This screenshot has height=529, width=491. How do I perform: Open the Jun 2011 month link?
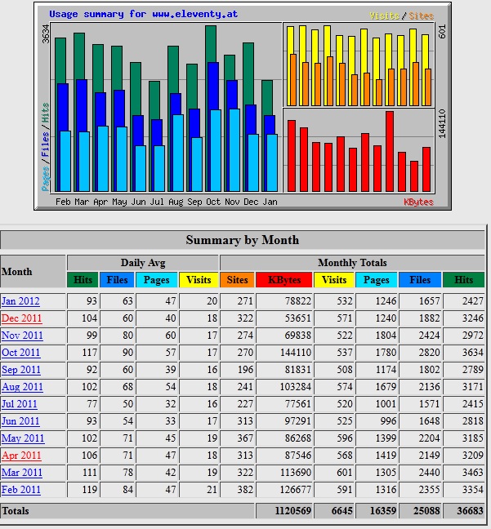(20, 421)
